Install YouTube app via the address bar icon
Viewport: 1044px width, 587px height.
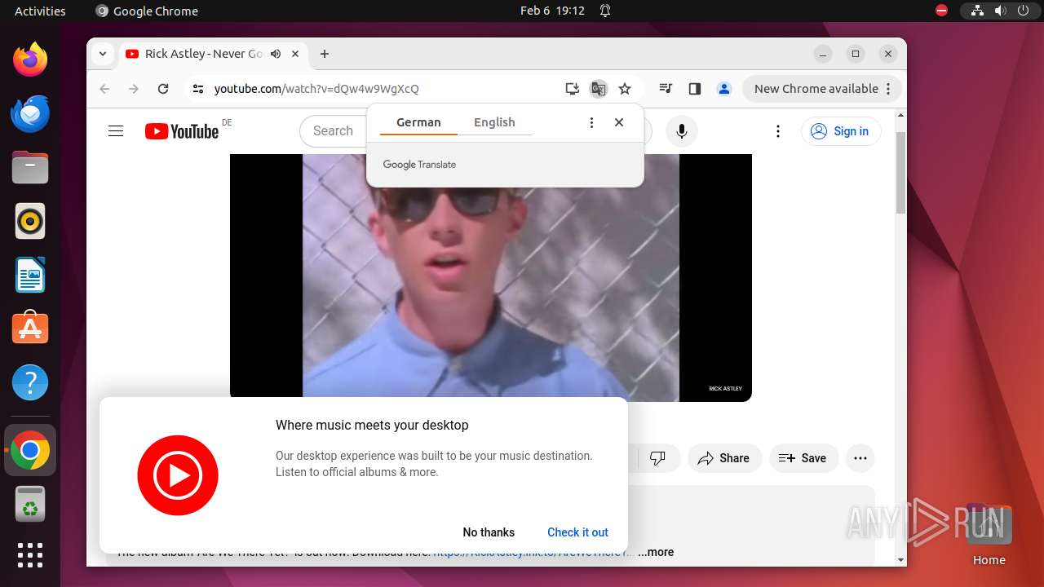click(x=573, y=89)
